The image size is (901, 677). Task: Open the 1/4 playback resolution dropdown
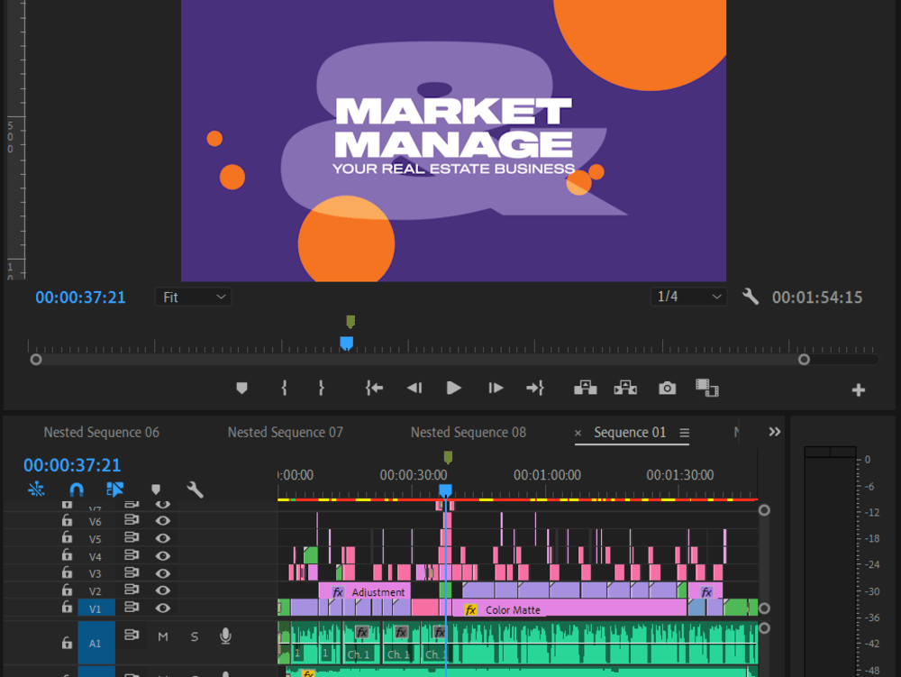pyautogui.click(x=688, y=297)
